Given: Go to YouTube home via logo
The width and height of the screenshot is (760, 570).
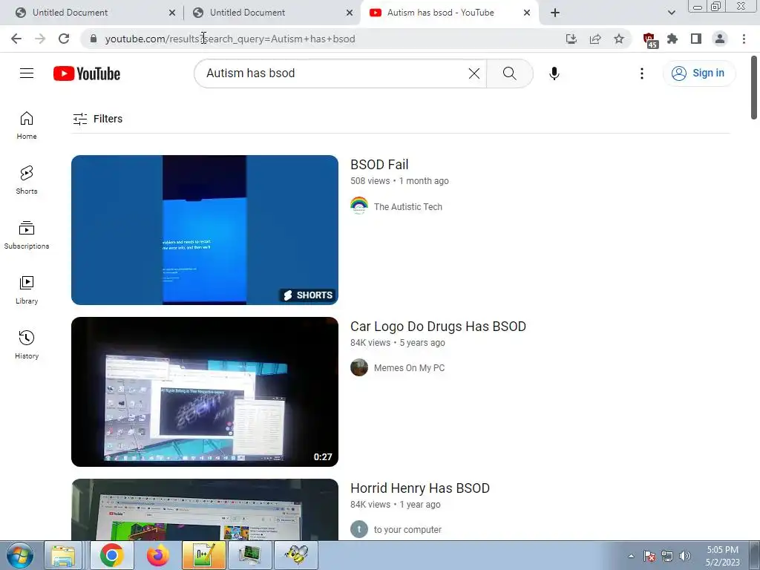Looking at the screenshot, I should click(x=87, y=73).
